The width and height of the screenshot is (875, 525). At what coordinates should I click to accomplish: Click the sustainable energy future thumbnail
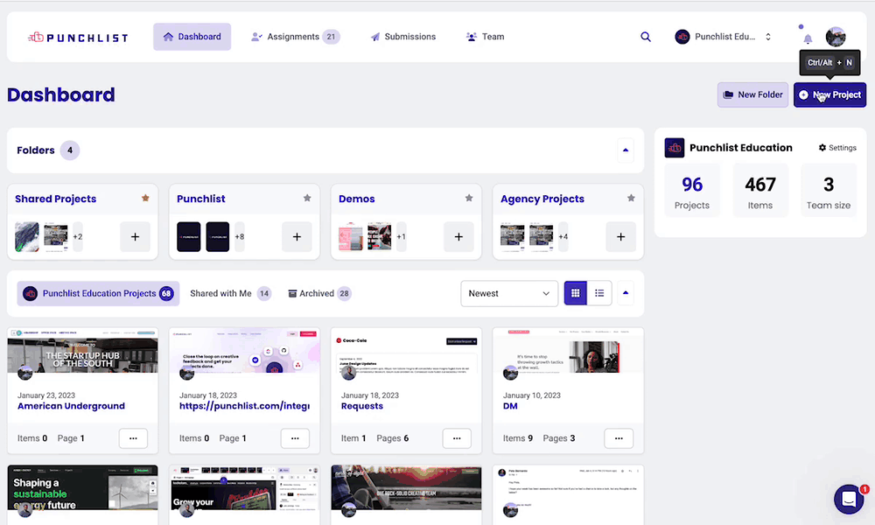82,488
